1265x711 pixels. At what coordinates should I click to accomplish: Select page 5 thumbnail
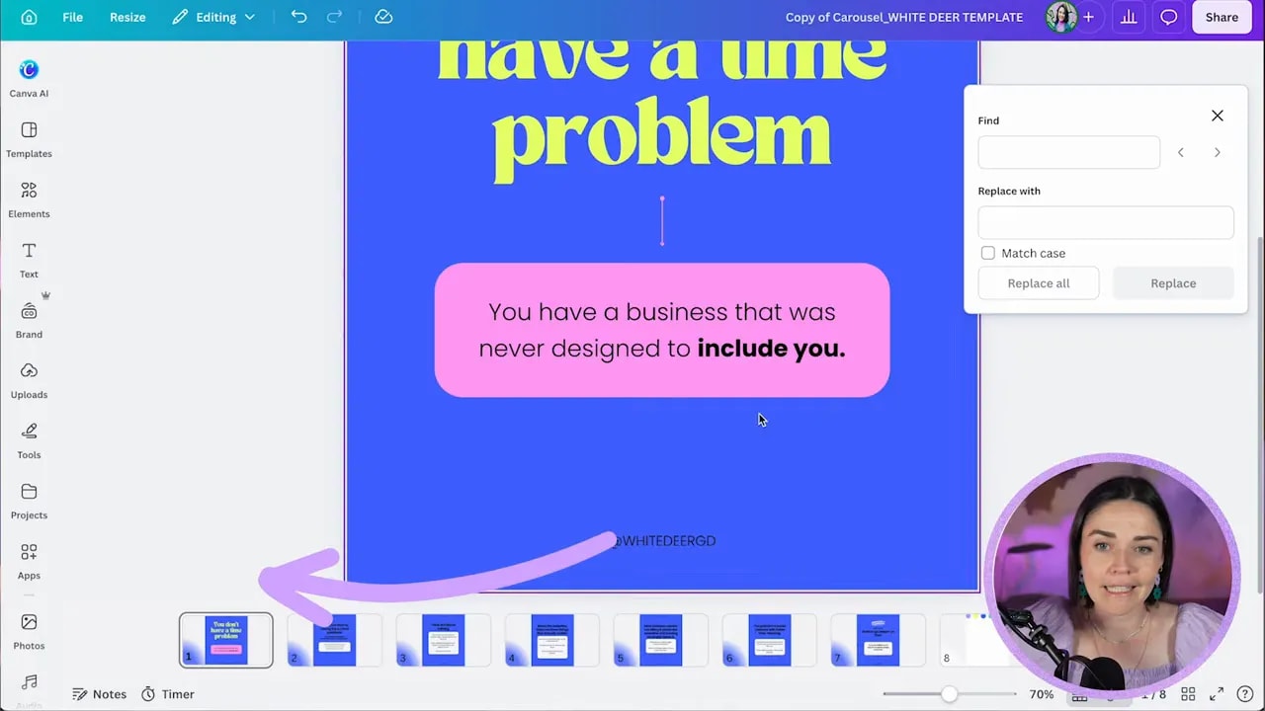(x=660, y=640)
